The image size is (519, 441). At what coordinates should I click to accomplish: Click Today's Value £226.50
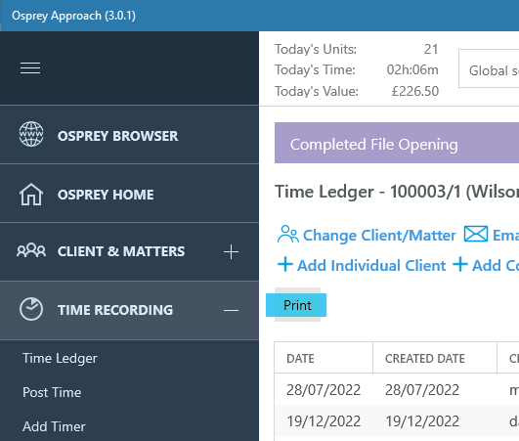pyautogui.click(x=415, y=91)
